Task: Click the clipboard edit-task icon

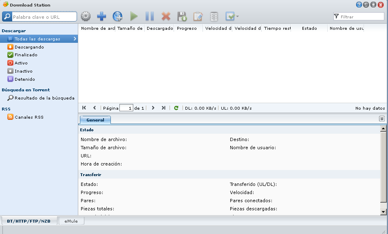Action: [x=198, y=16]
